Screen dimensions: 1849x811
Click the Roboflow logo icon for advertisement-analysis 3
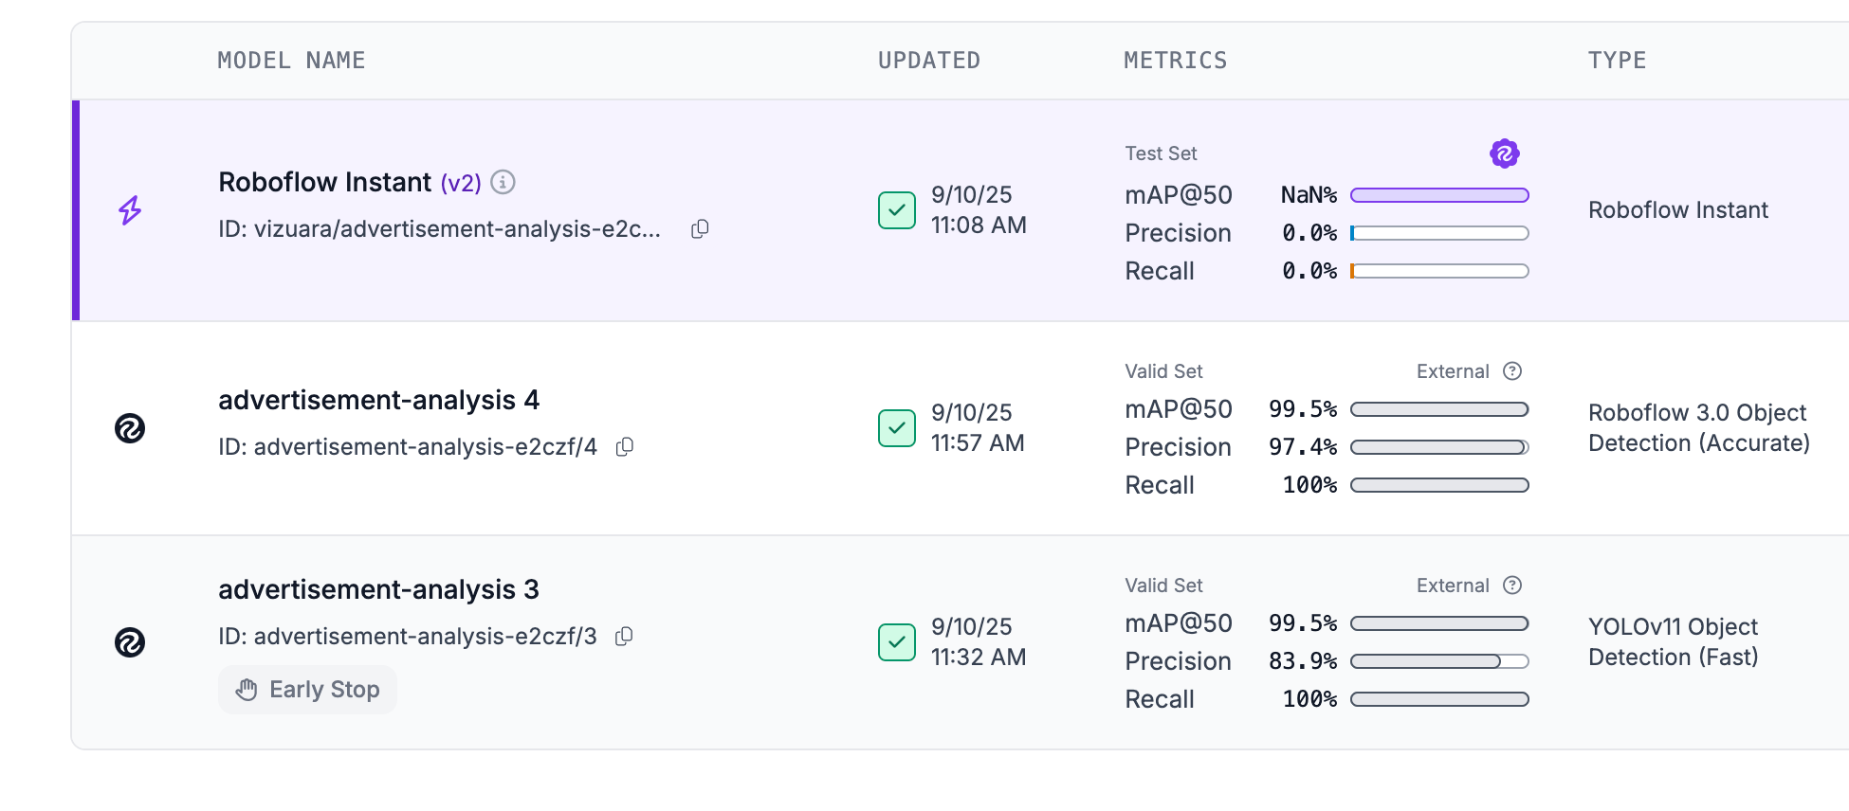[x=130, y=642]
